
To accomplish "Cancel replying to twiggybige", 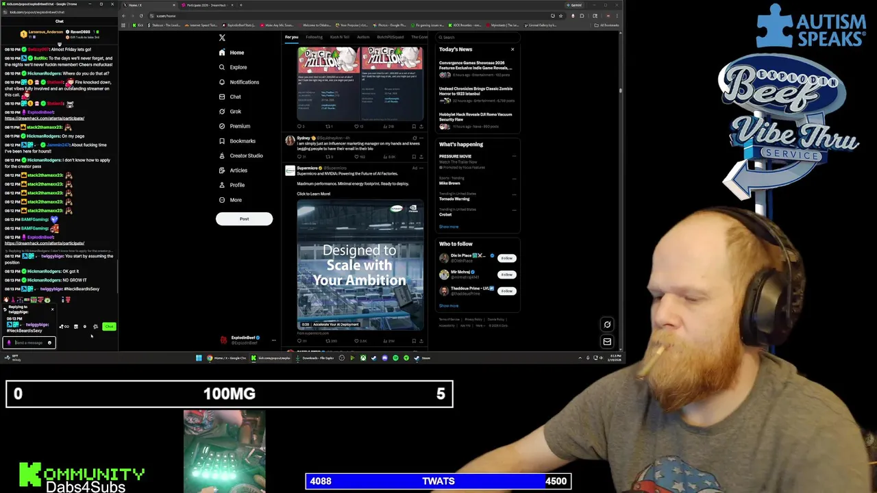I will (x=52, y=309).
